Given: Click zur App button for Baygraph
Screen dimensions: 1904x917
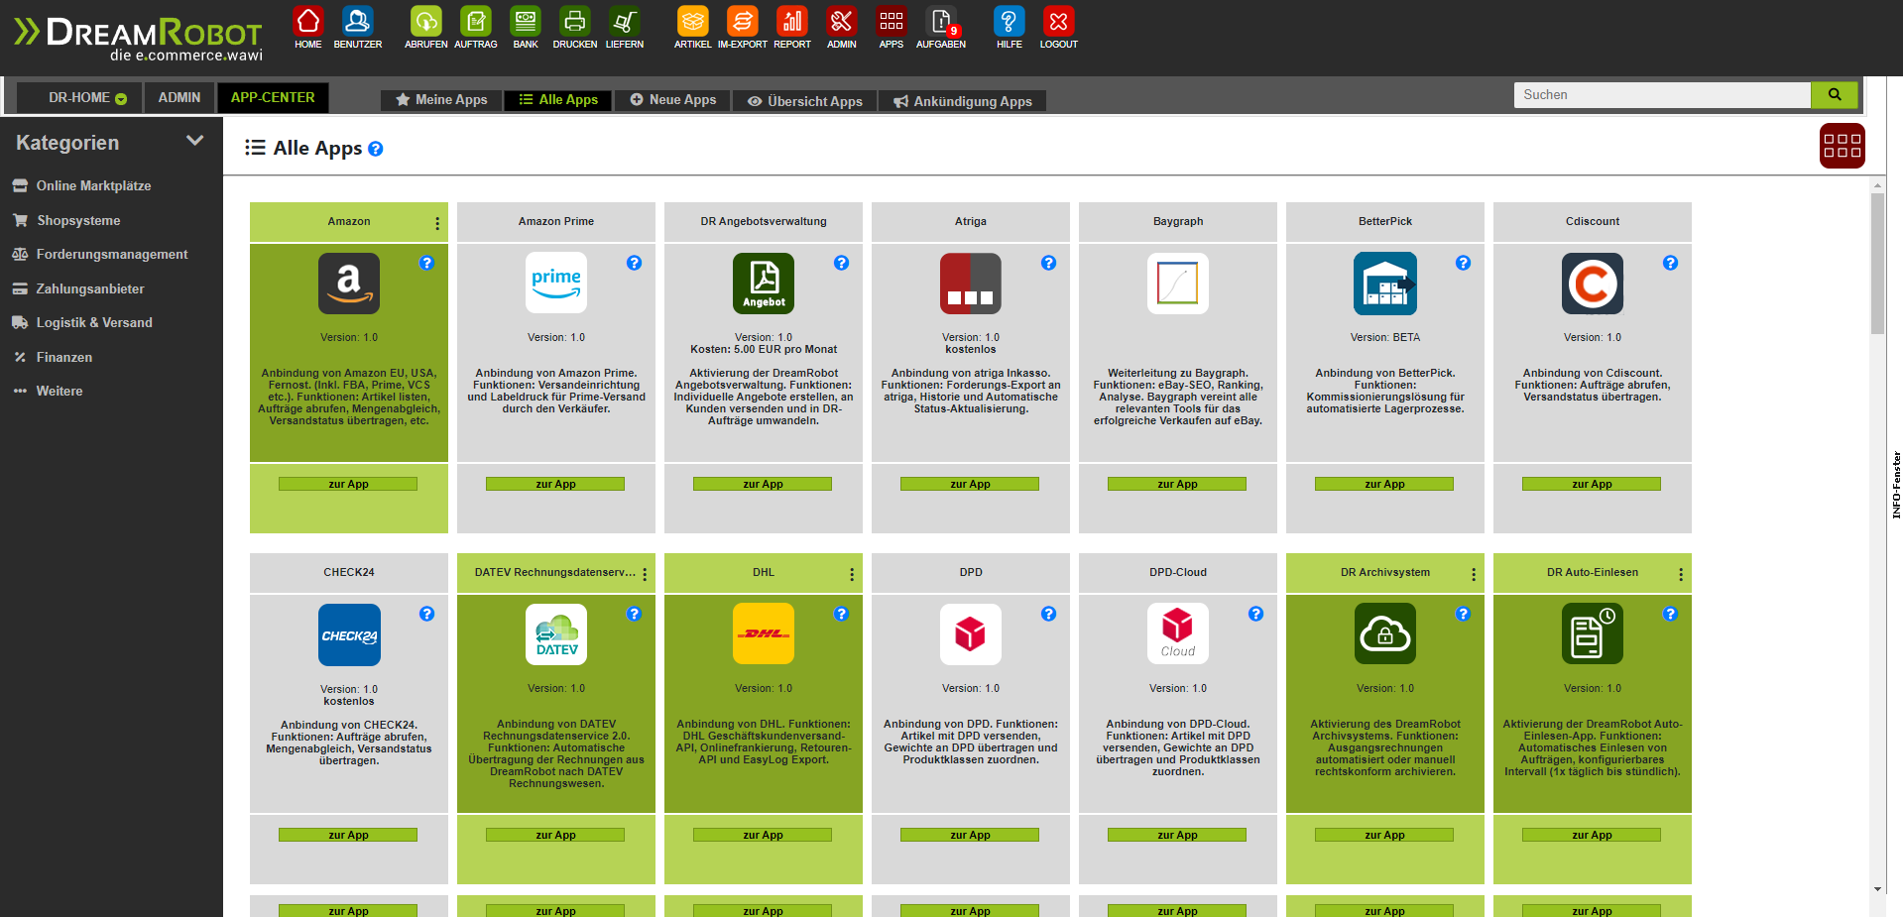Looking at the screenshot, I should pos(1177,484).
